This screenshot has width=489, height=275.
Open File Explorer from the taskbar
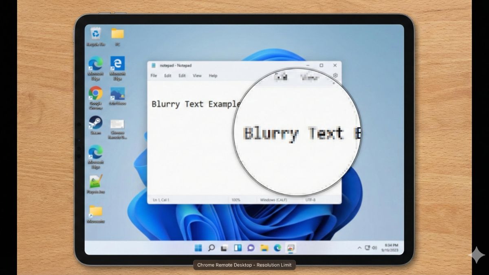coord(264,248)
